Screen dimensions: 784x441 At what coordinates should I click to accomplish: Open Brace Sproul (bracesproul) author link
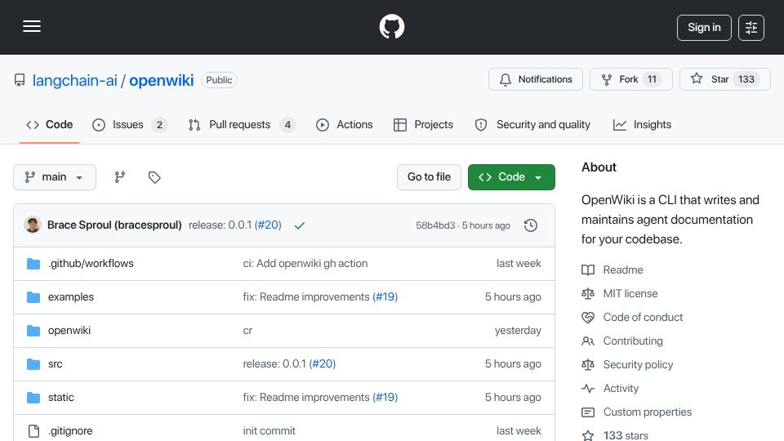pos(114,225)
